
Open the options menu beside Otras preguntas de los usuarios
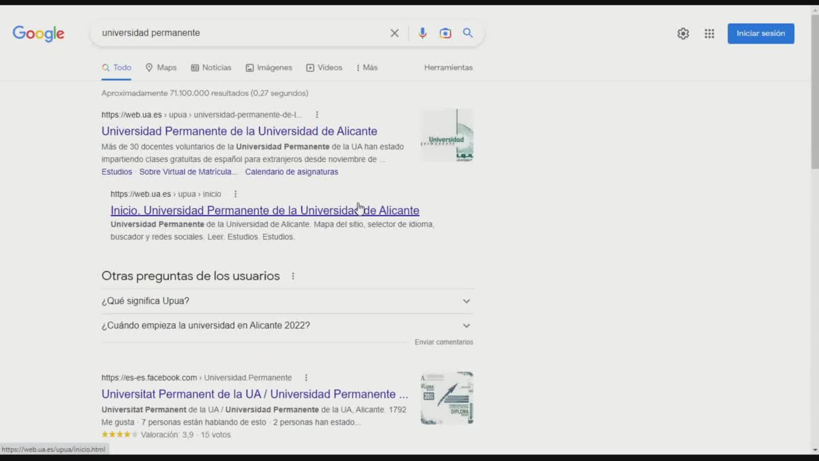pyautogui.click(x=293, y=276)
